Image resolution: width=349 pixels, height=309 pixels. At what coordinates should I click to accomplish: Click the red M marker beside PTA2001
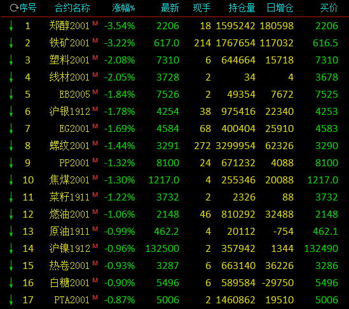(x=95, y=297)
